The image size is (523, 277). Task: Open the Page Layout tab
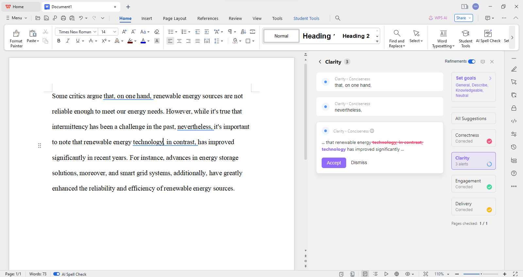(175, 18)
